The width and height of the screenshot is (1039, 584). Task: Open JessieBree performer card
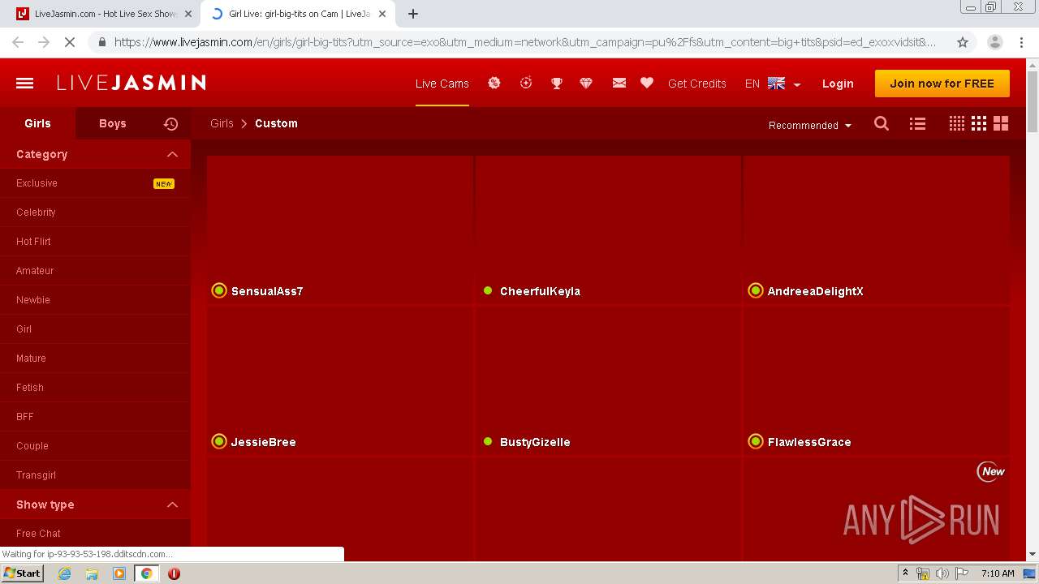click(x=340, y=380)
